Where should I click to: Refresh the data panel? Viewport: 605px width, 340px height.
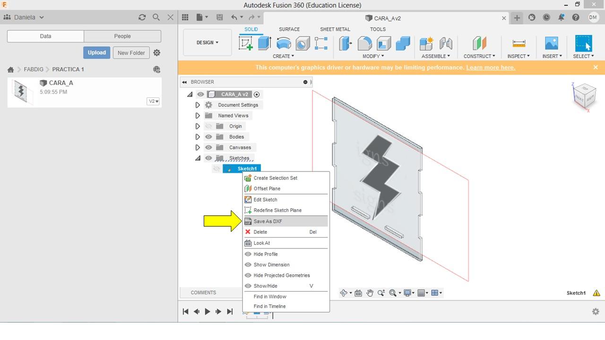pos(142,17)
